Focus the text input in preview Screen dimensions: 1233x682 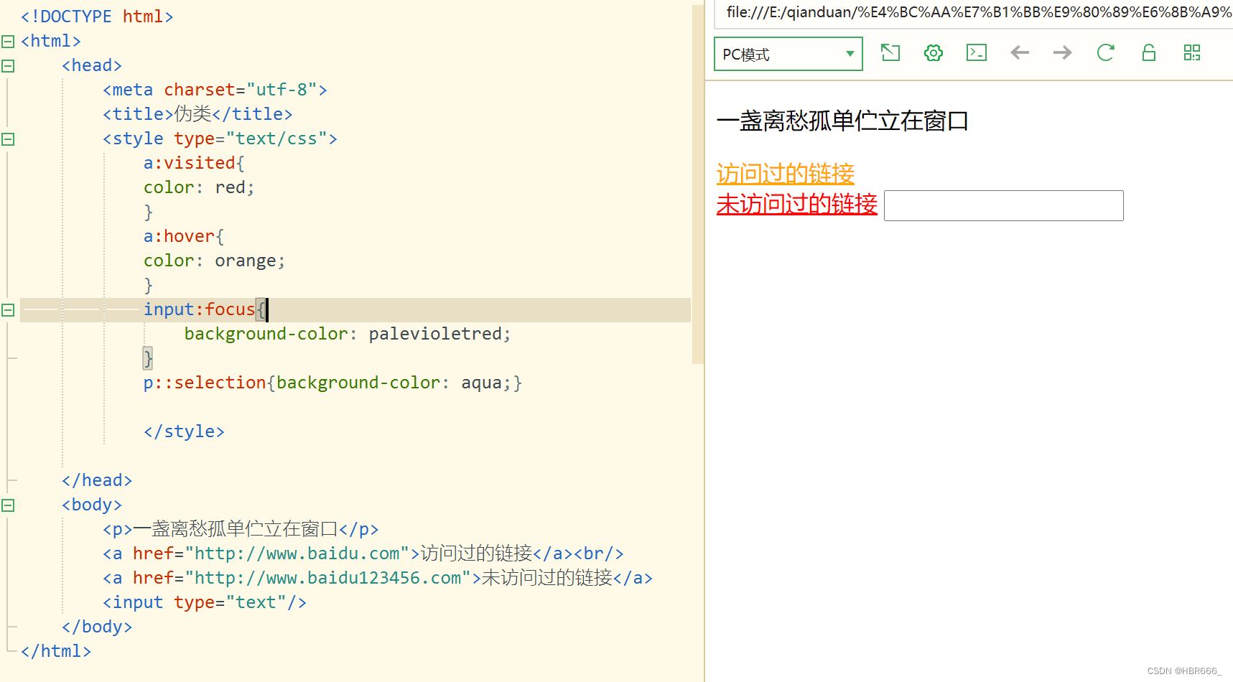[x=1004, y=205]
